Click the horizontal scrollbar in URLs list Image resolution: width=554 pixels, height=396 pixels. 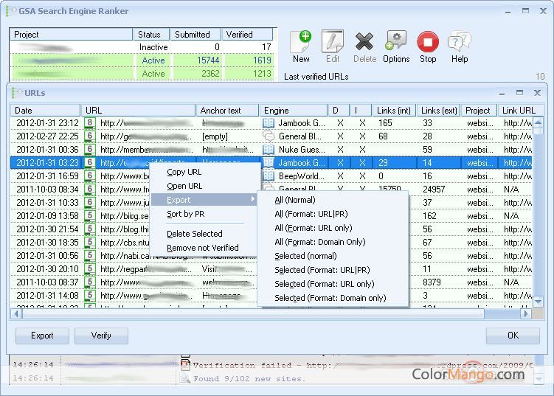click(x=251, y=313)
